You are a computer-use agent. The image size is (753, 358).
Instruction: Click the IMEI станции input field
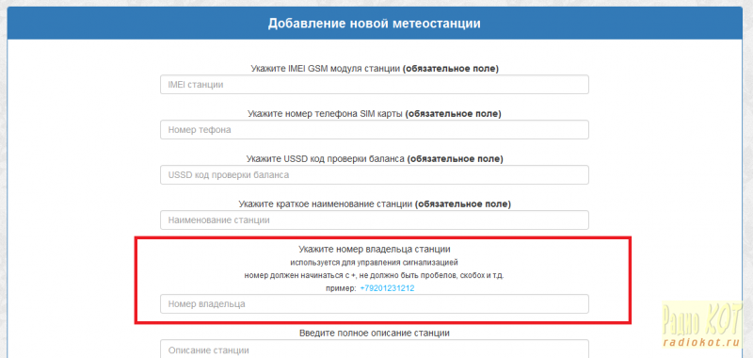click(374, 85)
